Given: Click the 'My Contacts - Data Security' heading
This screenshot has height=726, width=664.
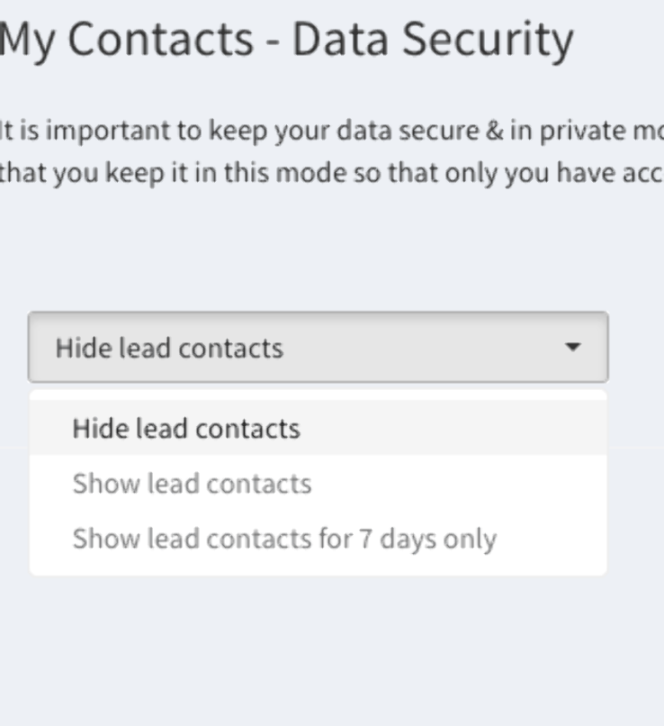Looking at the screenshot, I should [x=286, y=41].
